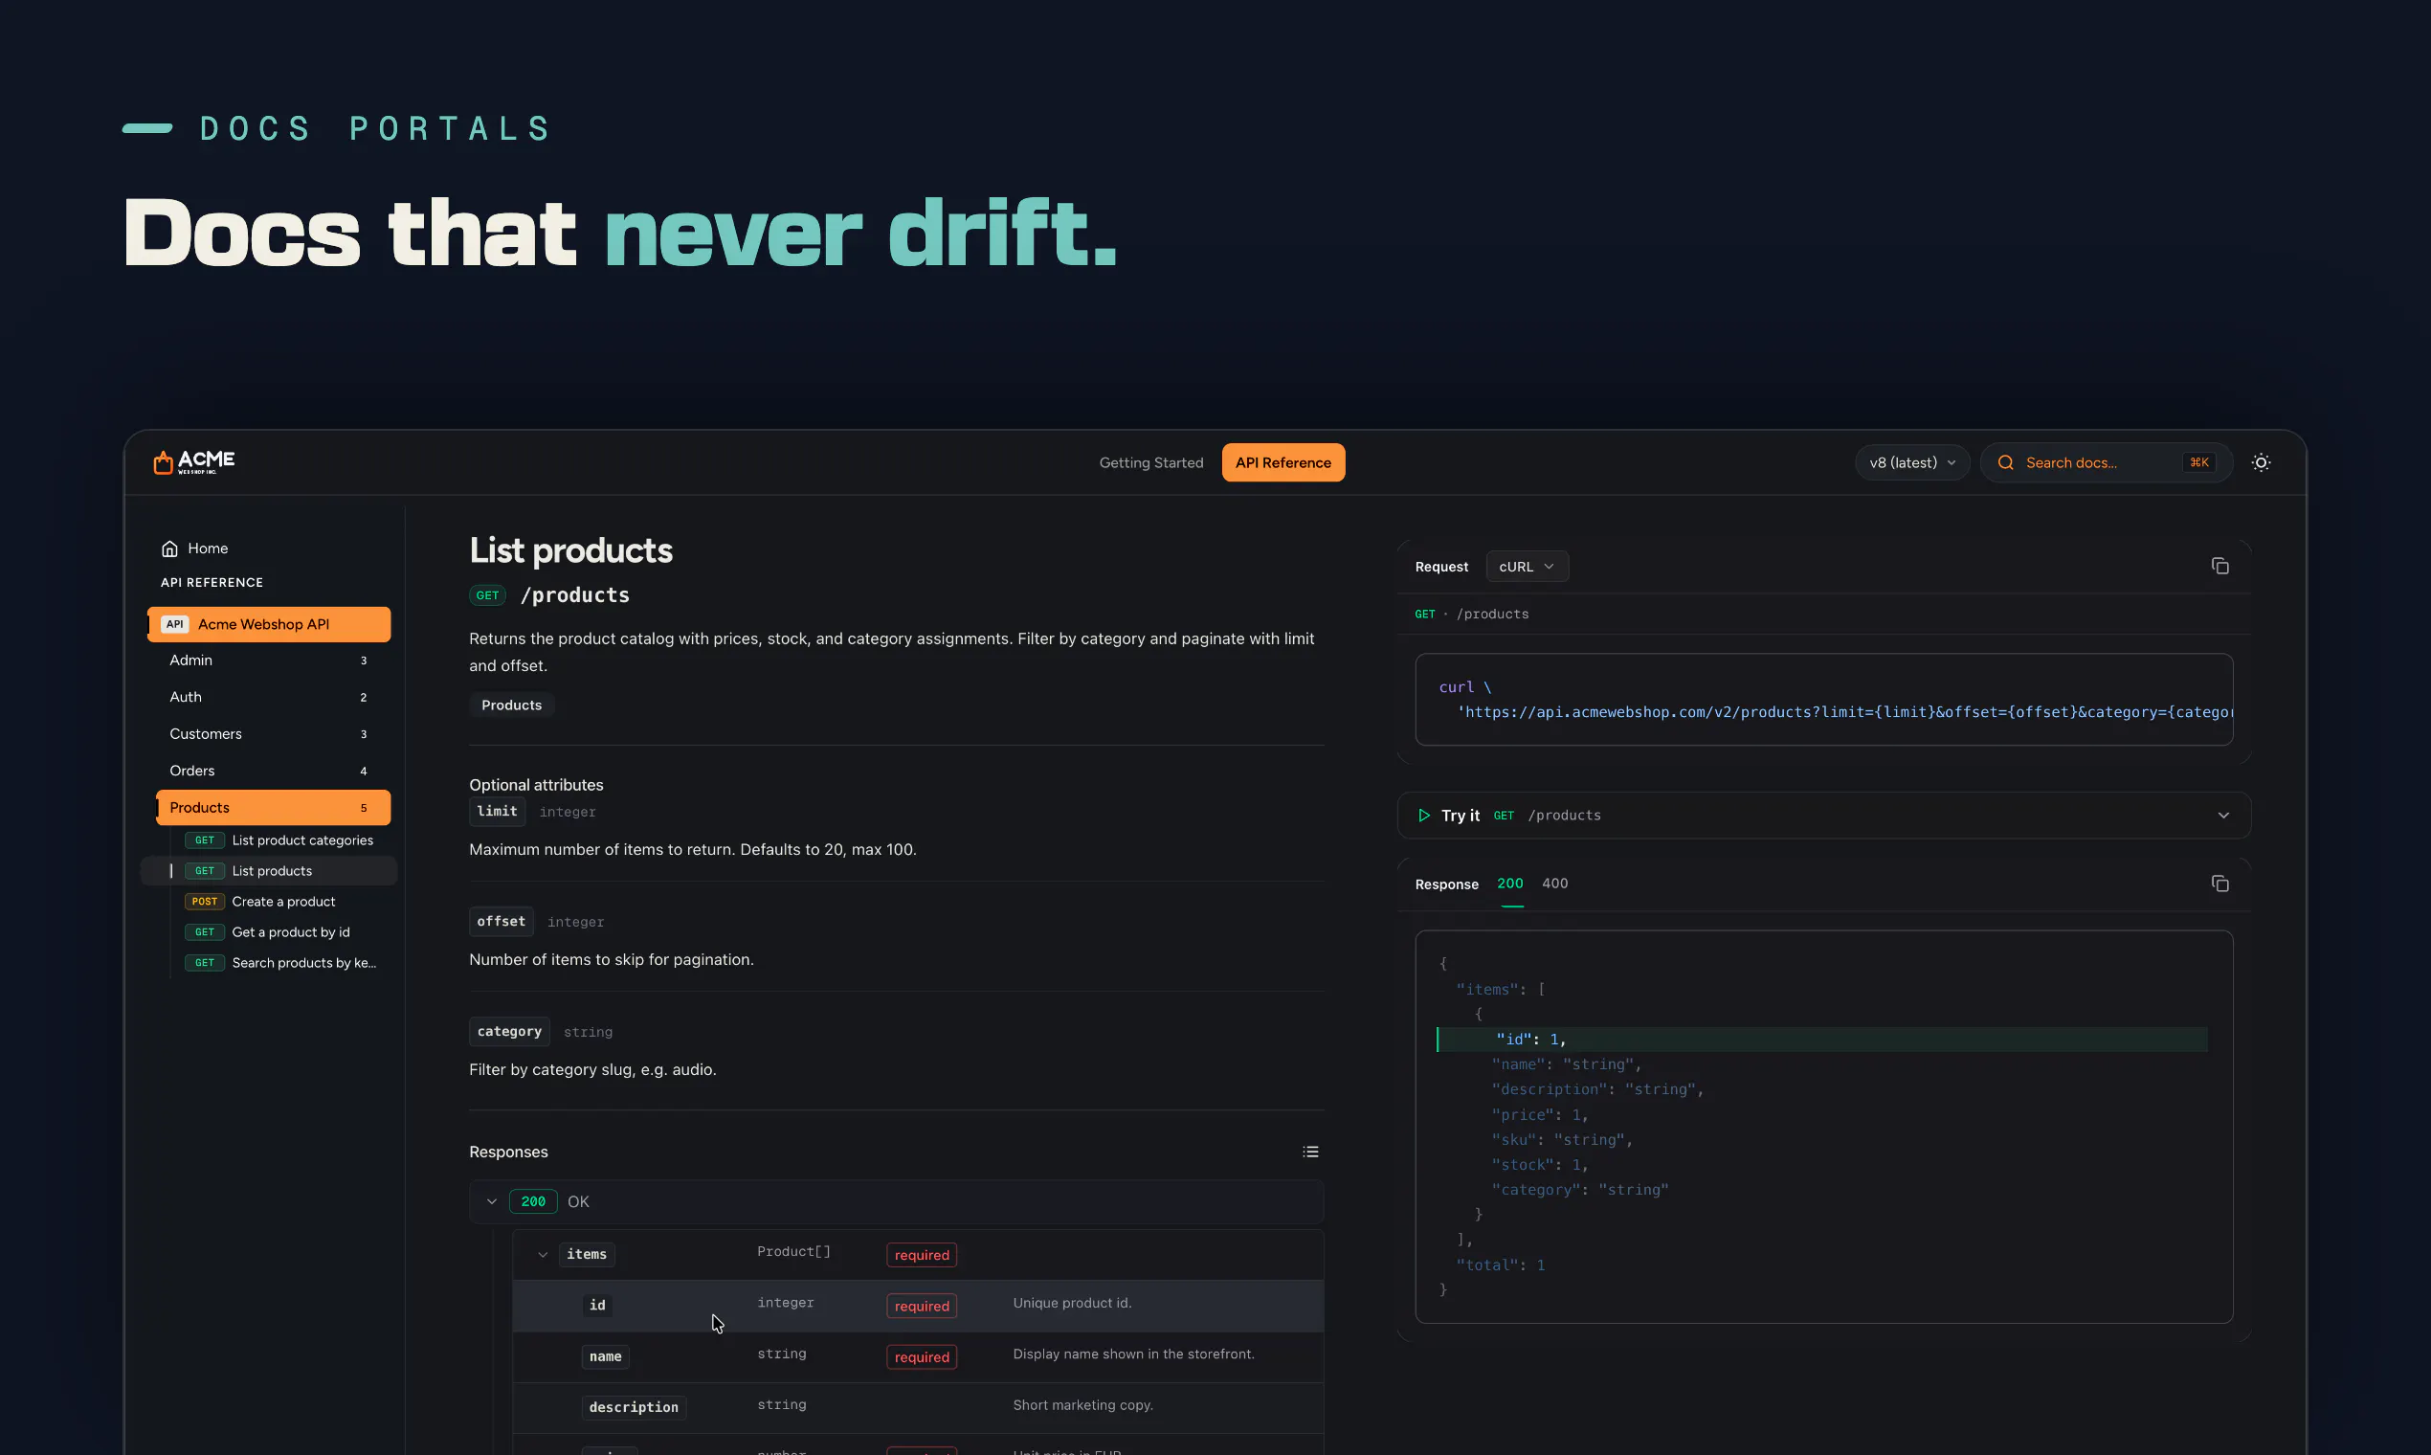The image size is (2431, 1455).
Task: Go to Home in the sidebar
Action: (x=196, y=548)
